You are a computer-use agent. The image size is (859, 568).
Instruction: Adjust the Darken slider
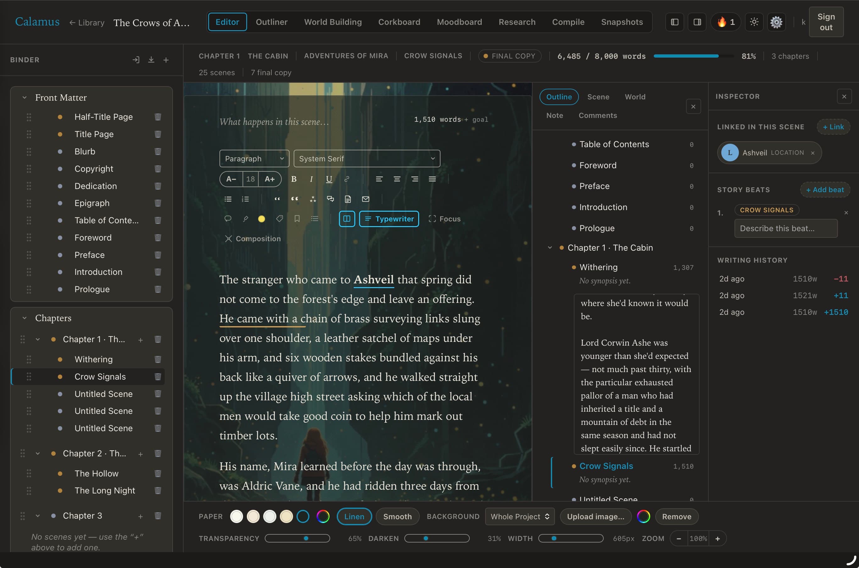tap(437, 538)
